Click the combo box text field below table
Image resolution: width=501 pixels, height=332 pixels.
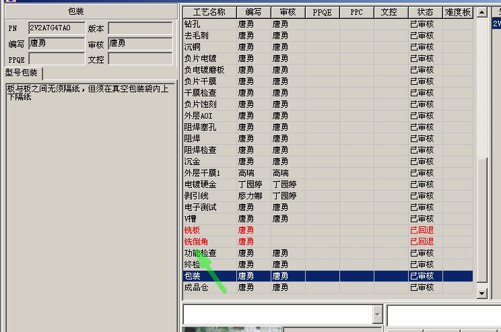(x=278, y=314)
